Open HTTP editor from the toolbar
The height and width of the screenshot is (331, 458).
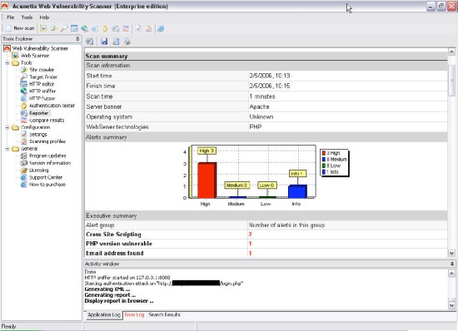(74, 28)
